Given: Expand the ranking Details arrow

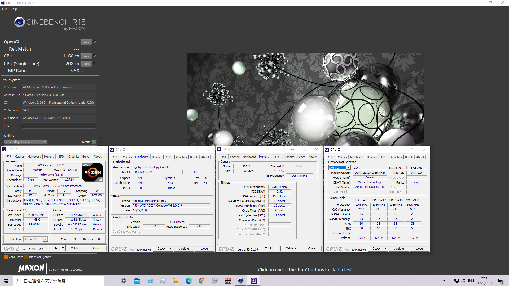Looking at the screenshot, I should point(94,142).
